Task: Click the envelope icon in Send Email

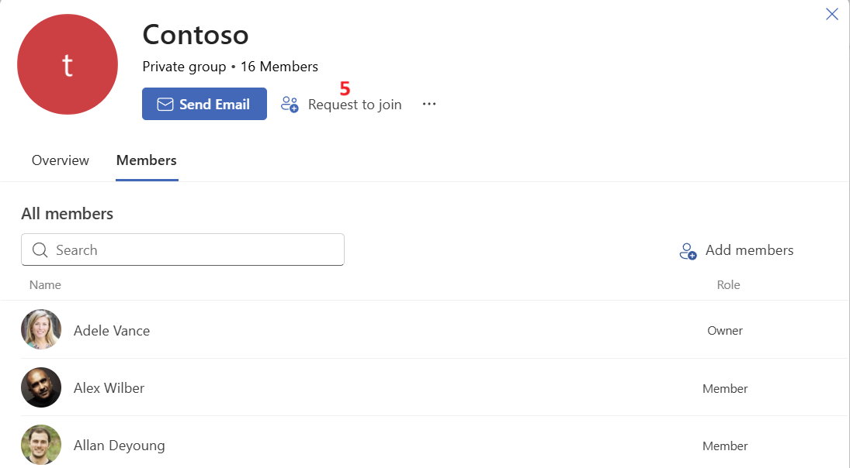Action: (165, 105)
